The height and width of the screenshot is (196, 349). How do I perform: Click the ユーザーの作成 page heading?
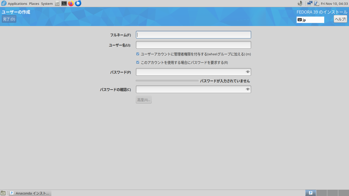16,12
